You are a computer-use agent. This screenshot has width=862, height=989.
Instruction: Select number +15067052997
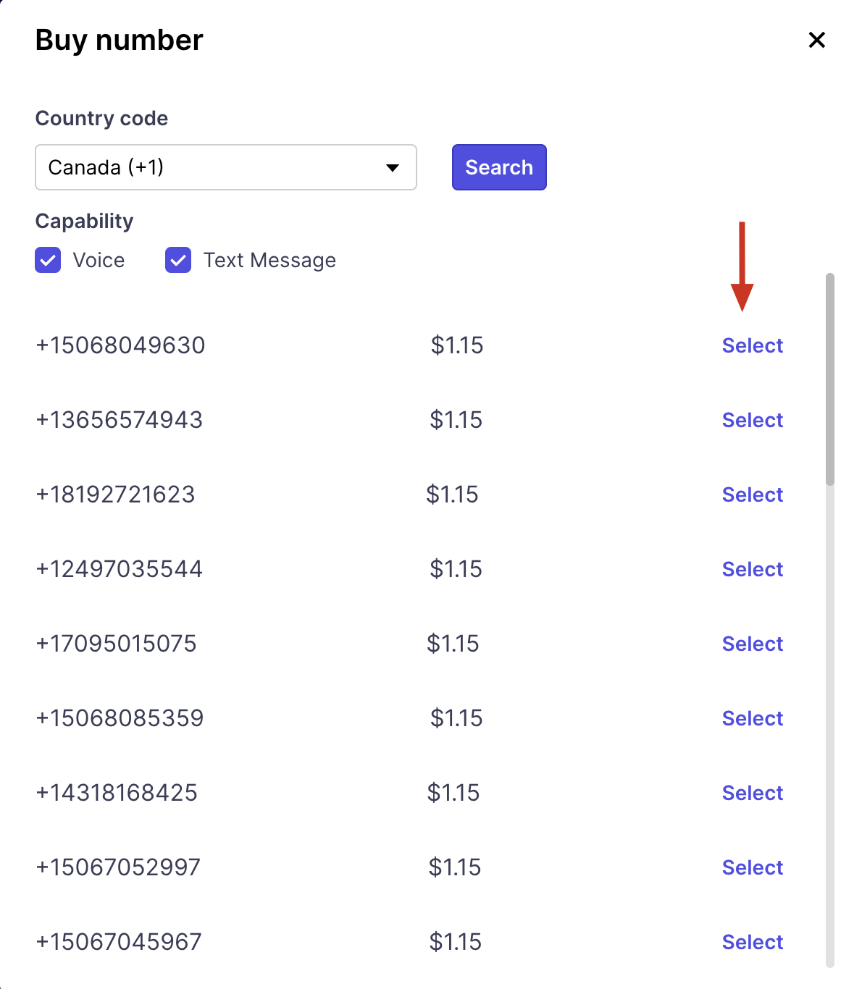752,867
